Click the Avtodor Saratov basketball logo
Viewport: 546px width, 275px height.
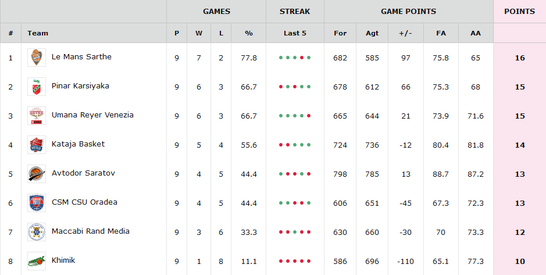pos(37,174)
